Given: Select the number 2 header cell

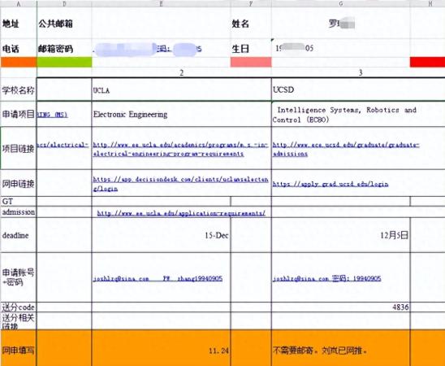Looking at the screenshot, I should point(182,72).
